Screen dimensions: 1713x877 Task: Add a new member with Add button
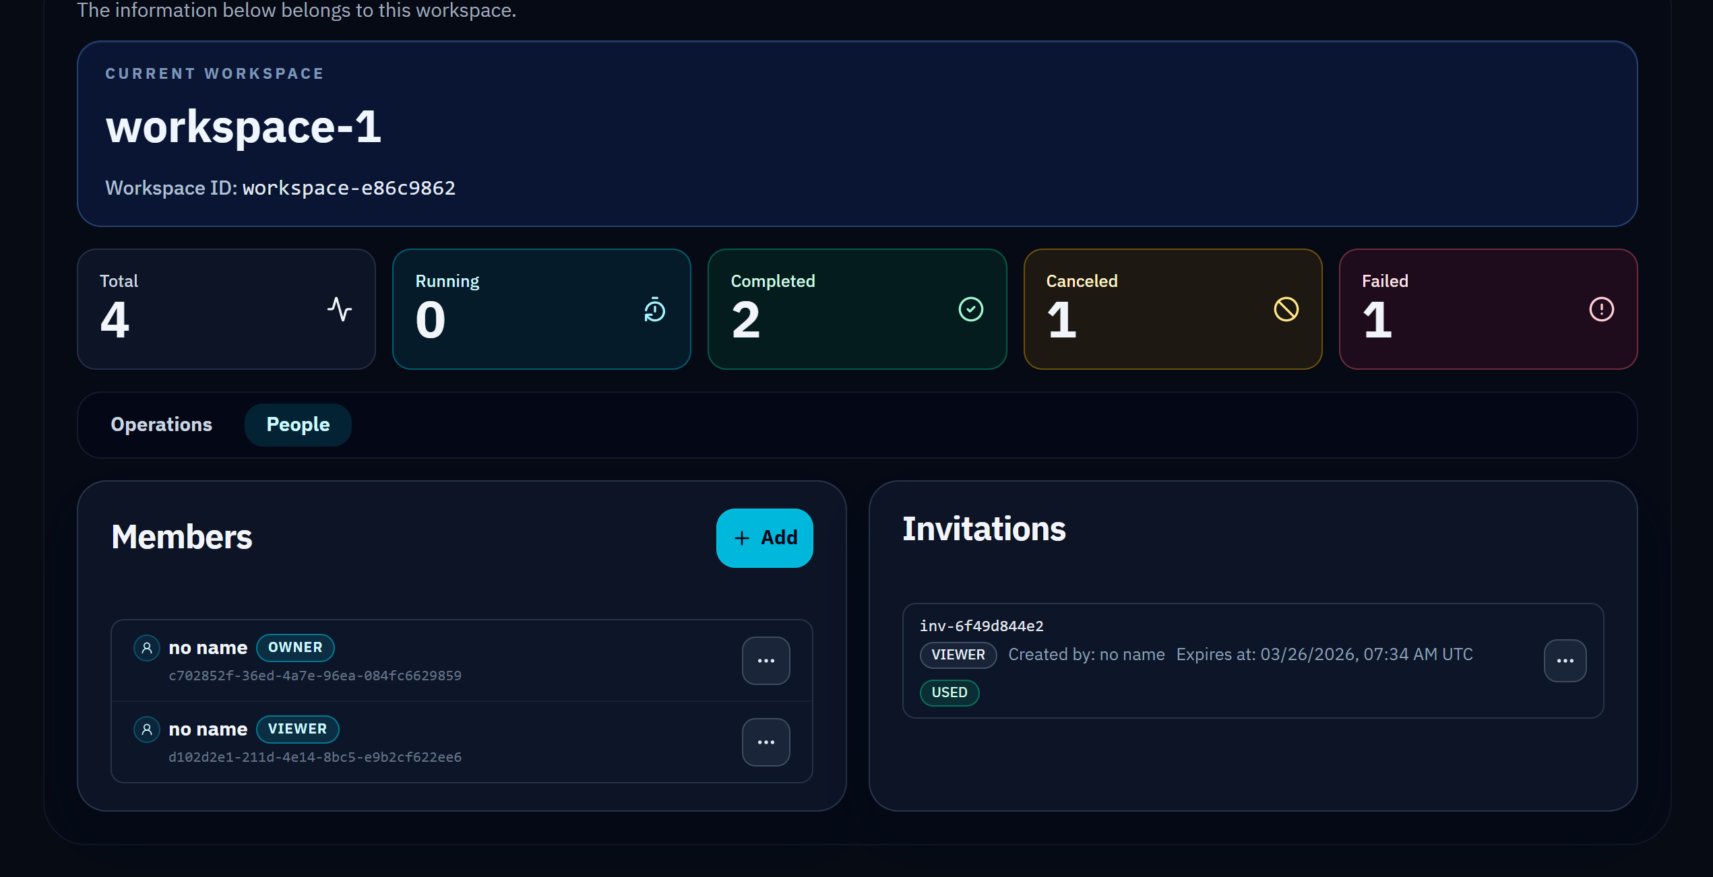[765, 538]
